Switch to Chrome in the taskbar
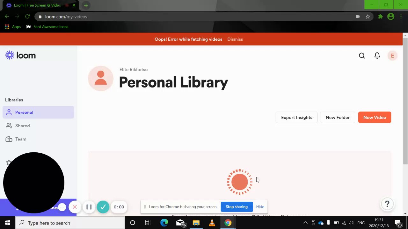The height and width of the screenshot is (229, 408). (x=228, y=223)
